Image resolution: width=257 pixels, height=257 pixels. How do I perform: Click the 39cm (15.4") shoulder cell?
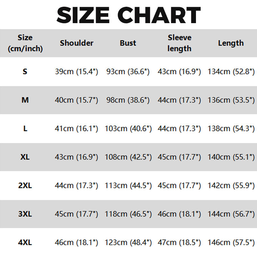pyautogui.click(x=76, y=72)
